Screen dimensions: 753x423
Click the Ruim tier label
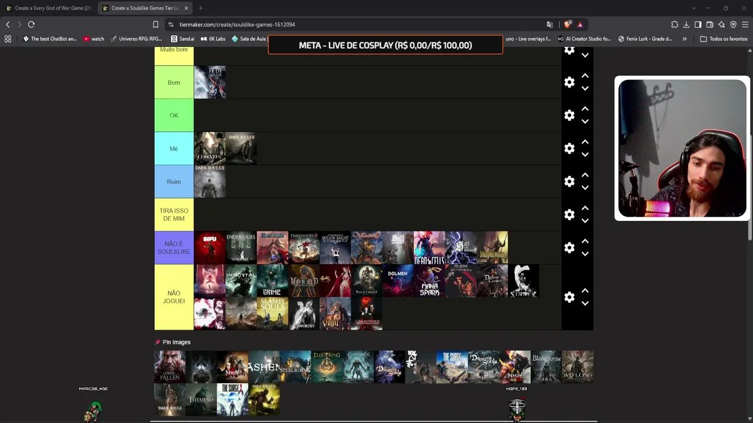coord(174,182)
